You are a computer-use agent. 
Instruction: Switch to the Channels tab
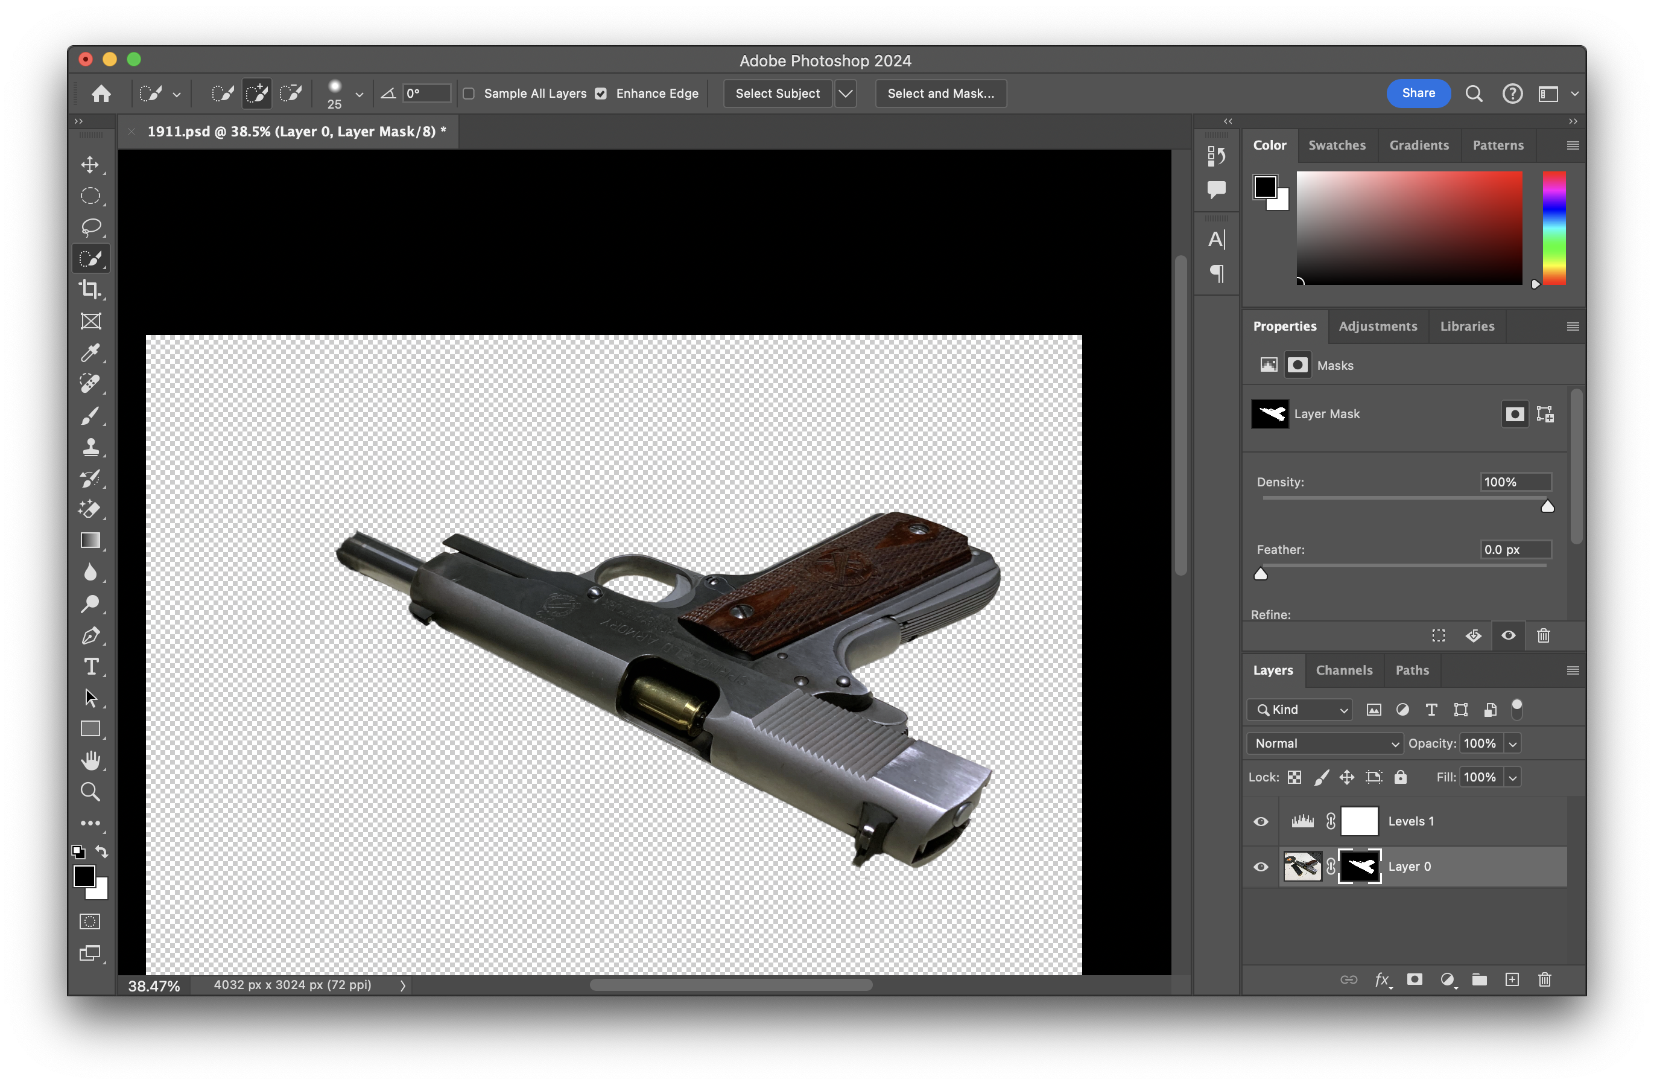click(x=1344, y=670)
